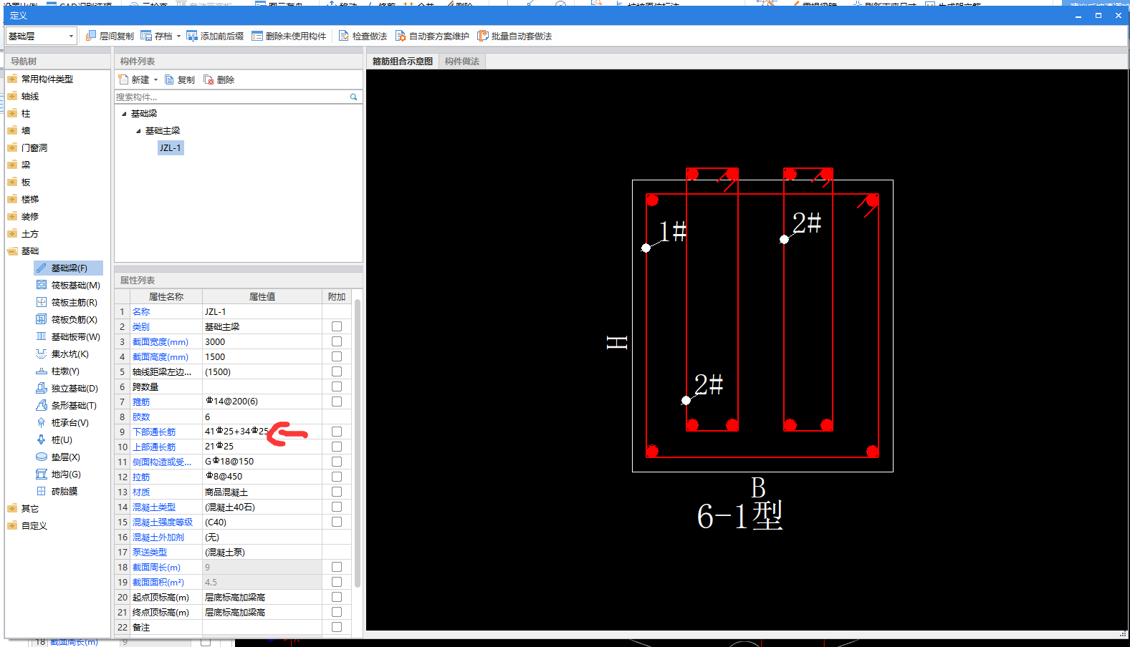Screen dimensions: 1130x647
Task: Click 混凝土强度等级 property link
Action: pyautogui.click(x=163, y=522)
